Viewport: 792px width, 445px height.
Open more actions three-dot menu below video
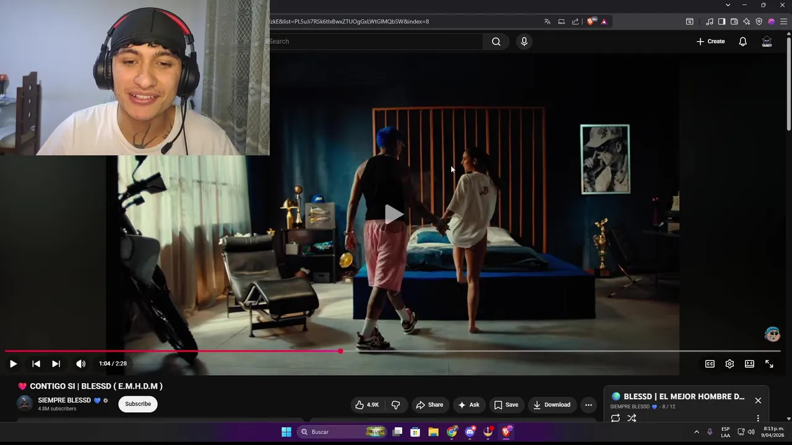click(x=588, y=405)
